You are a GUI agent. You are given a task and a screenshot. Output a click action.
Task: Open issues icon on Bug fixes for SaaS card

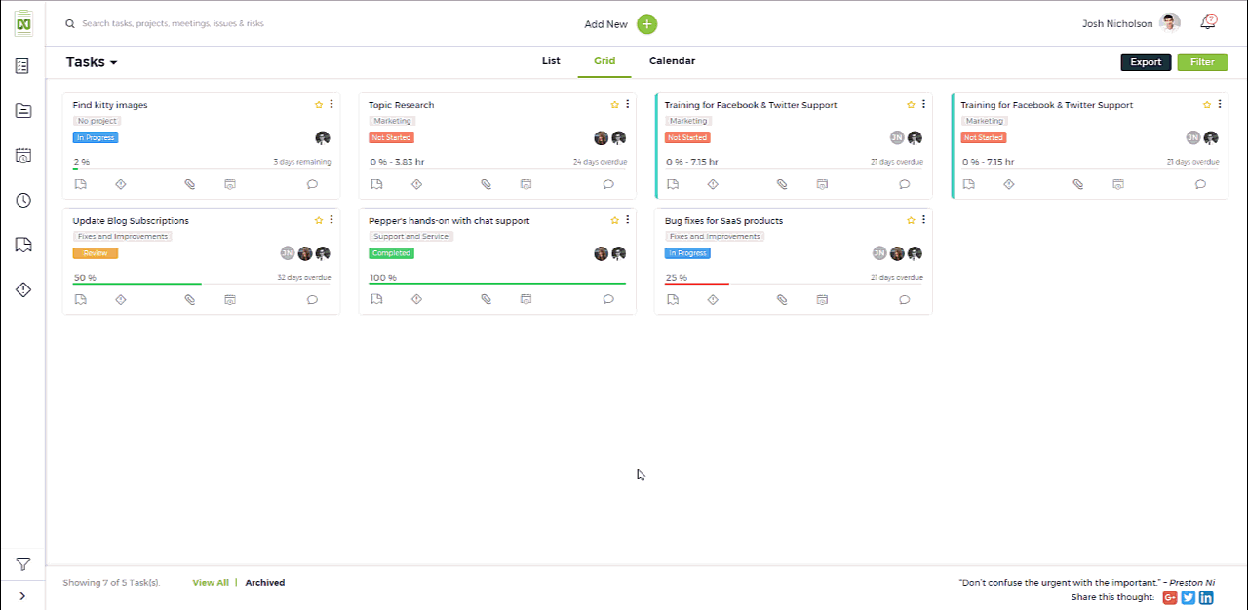pyautogui.click(x=673, y=300)
